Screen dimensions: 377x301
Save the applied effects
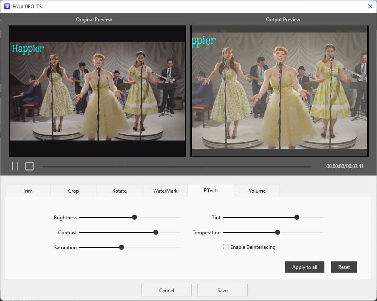(x=222, y=290)
